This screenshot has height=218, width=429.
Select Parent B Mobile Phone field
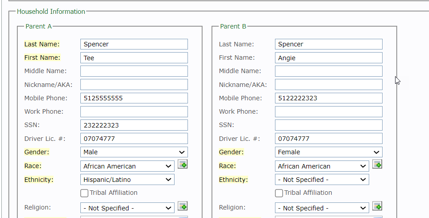coord(329,98)
